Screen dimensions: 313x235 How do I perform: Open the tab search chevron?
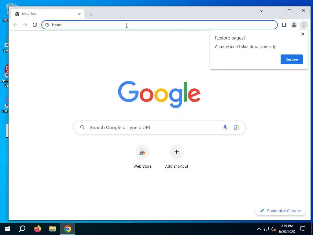(261, 11)
